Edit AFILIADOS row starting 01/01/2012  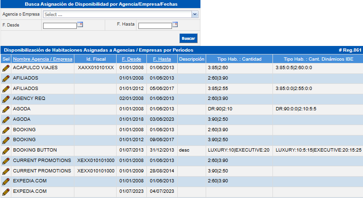click(x=6, y=89)
